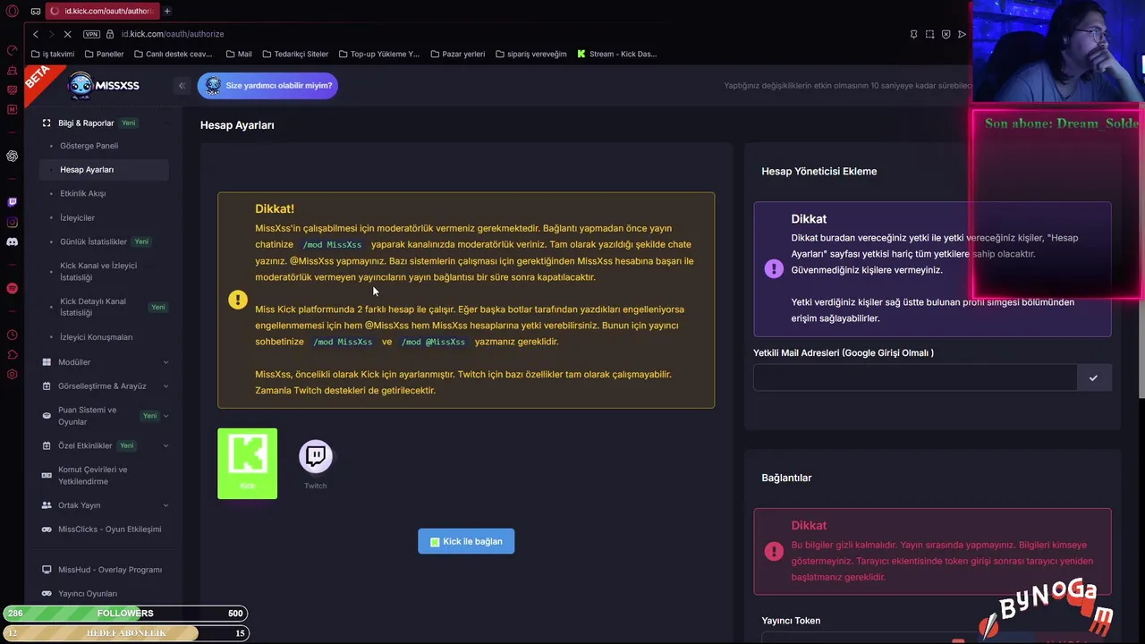
Task: Open the Stream - Kick Dashboard bookmark
Action: (x=617, y=54)
